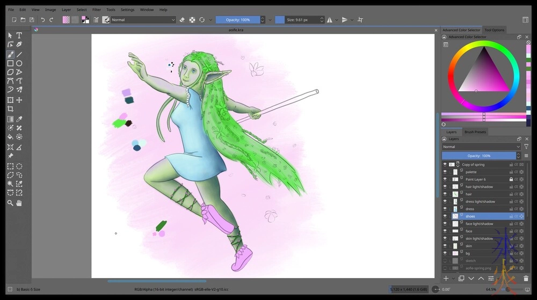Select the Zoom magnifier tool

pyautogui.click(x=10, y=203)
